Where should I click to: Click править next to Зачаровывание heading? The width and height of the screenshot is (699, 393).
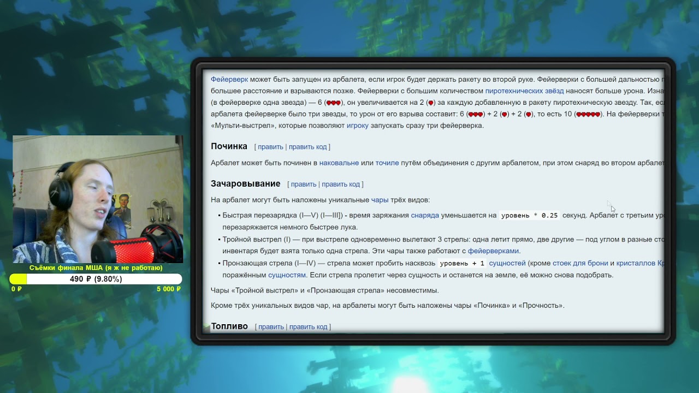tap(304, 184)
